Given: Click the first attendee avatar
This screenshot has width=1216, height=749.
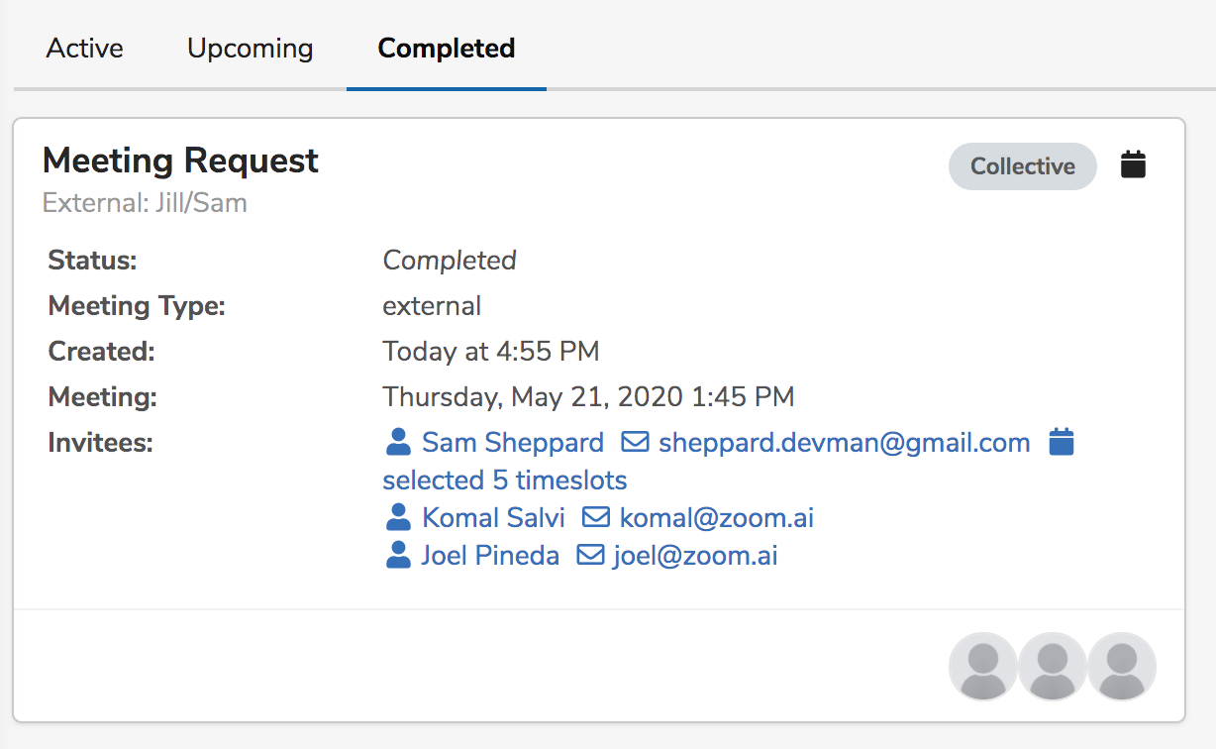Looking at the screenshot, I should 983,667.
